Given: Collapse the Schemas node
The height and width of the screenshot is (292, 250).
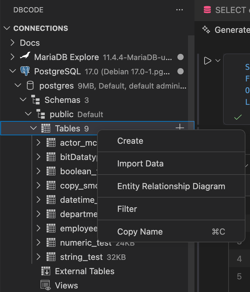Looking at the screenshot, I should [x=23, y=100].
